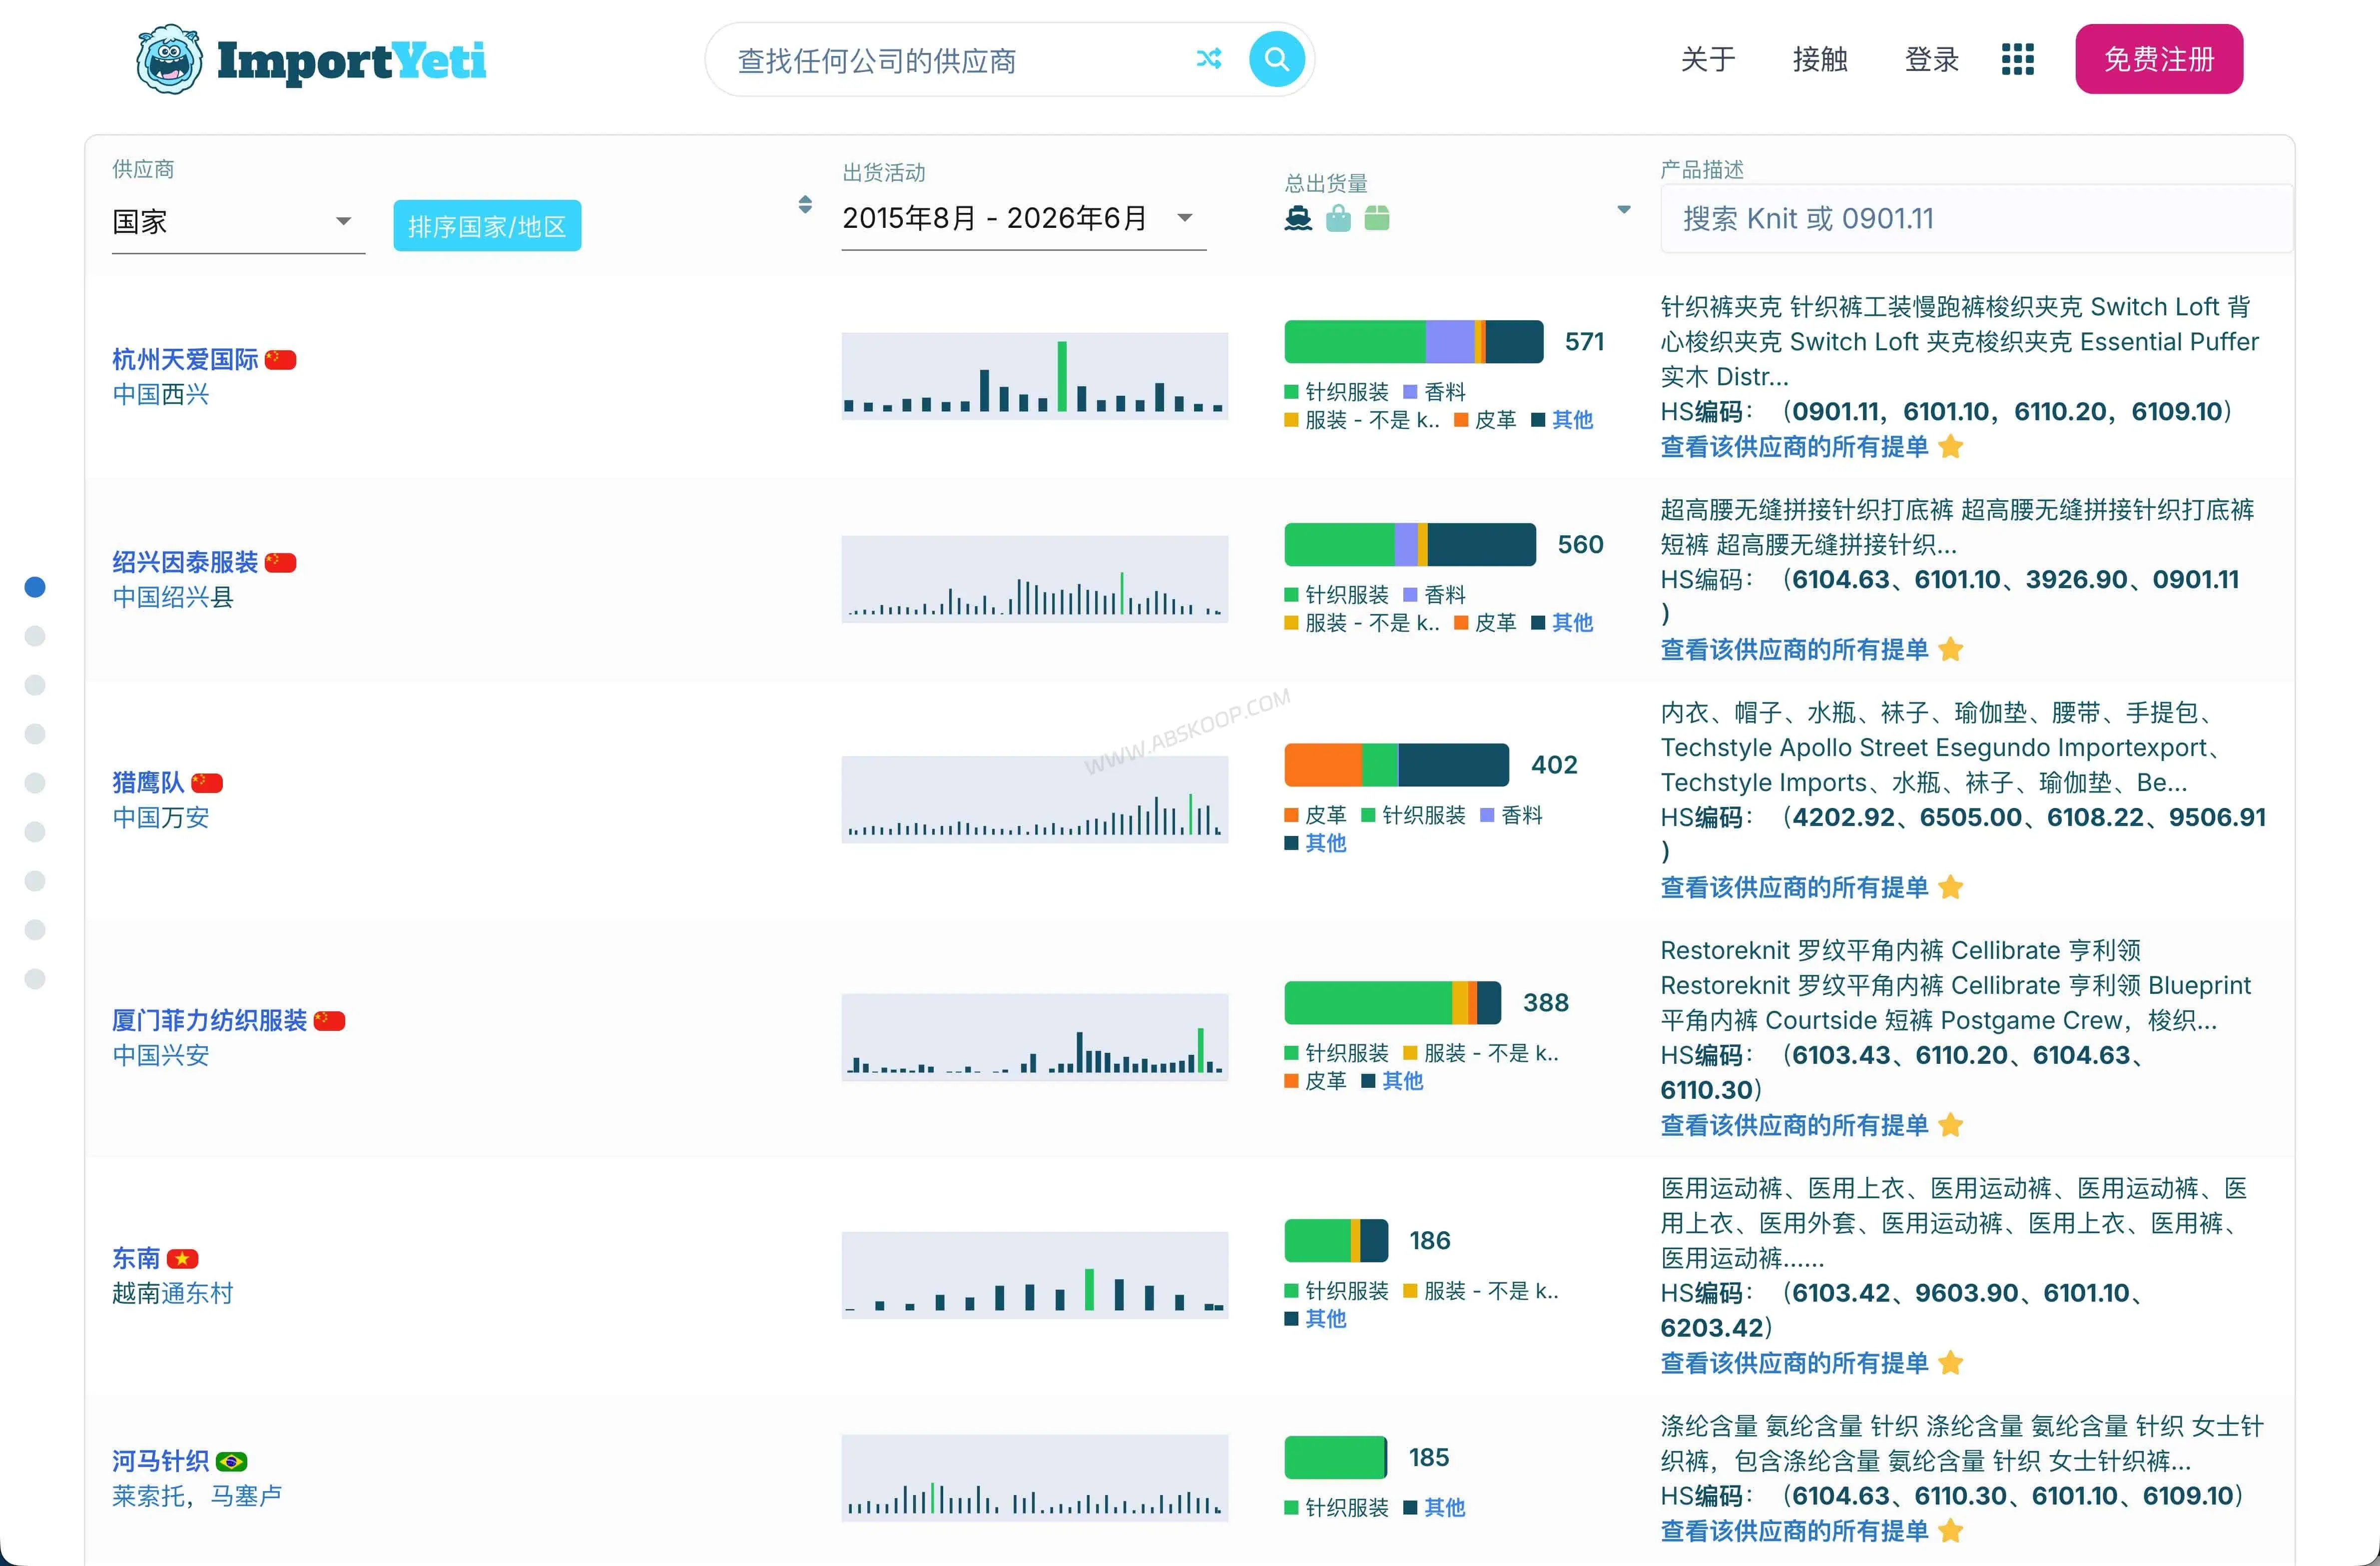Click the 免费注册 button
This screenshot has width=2380, height=1566.
[x=2159, y=59]
